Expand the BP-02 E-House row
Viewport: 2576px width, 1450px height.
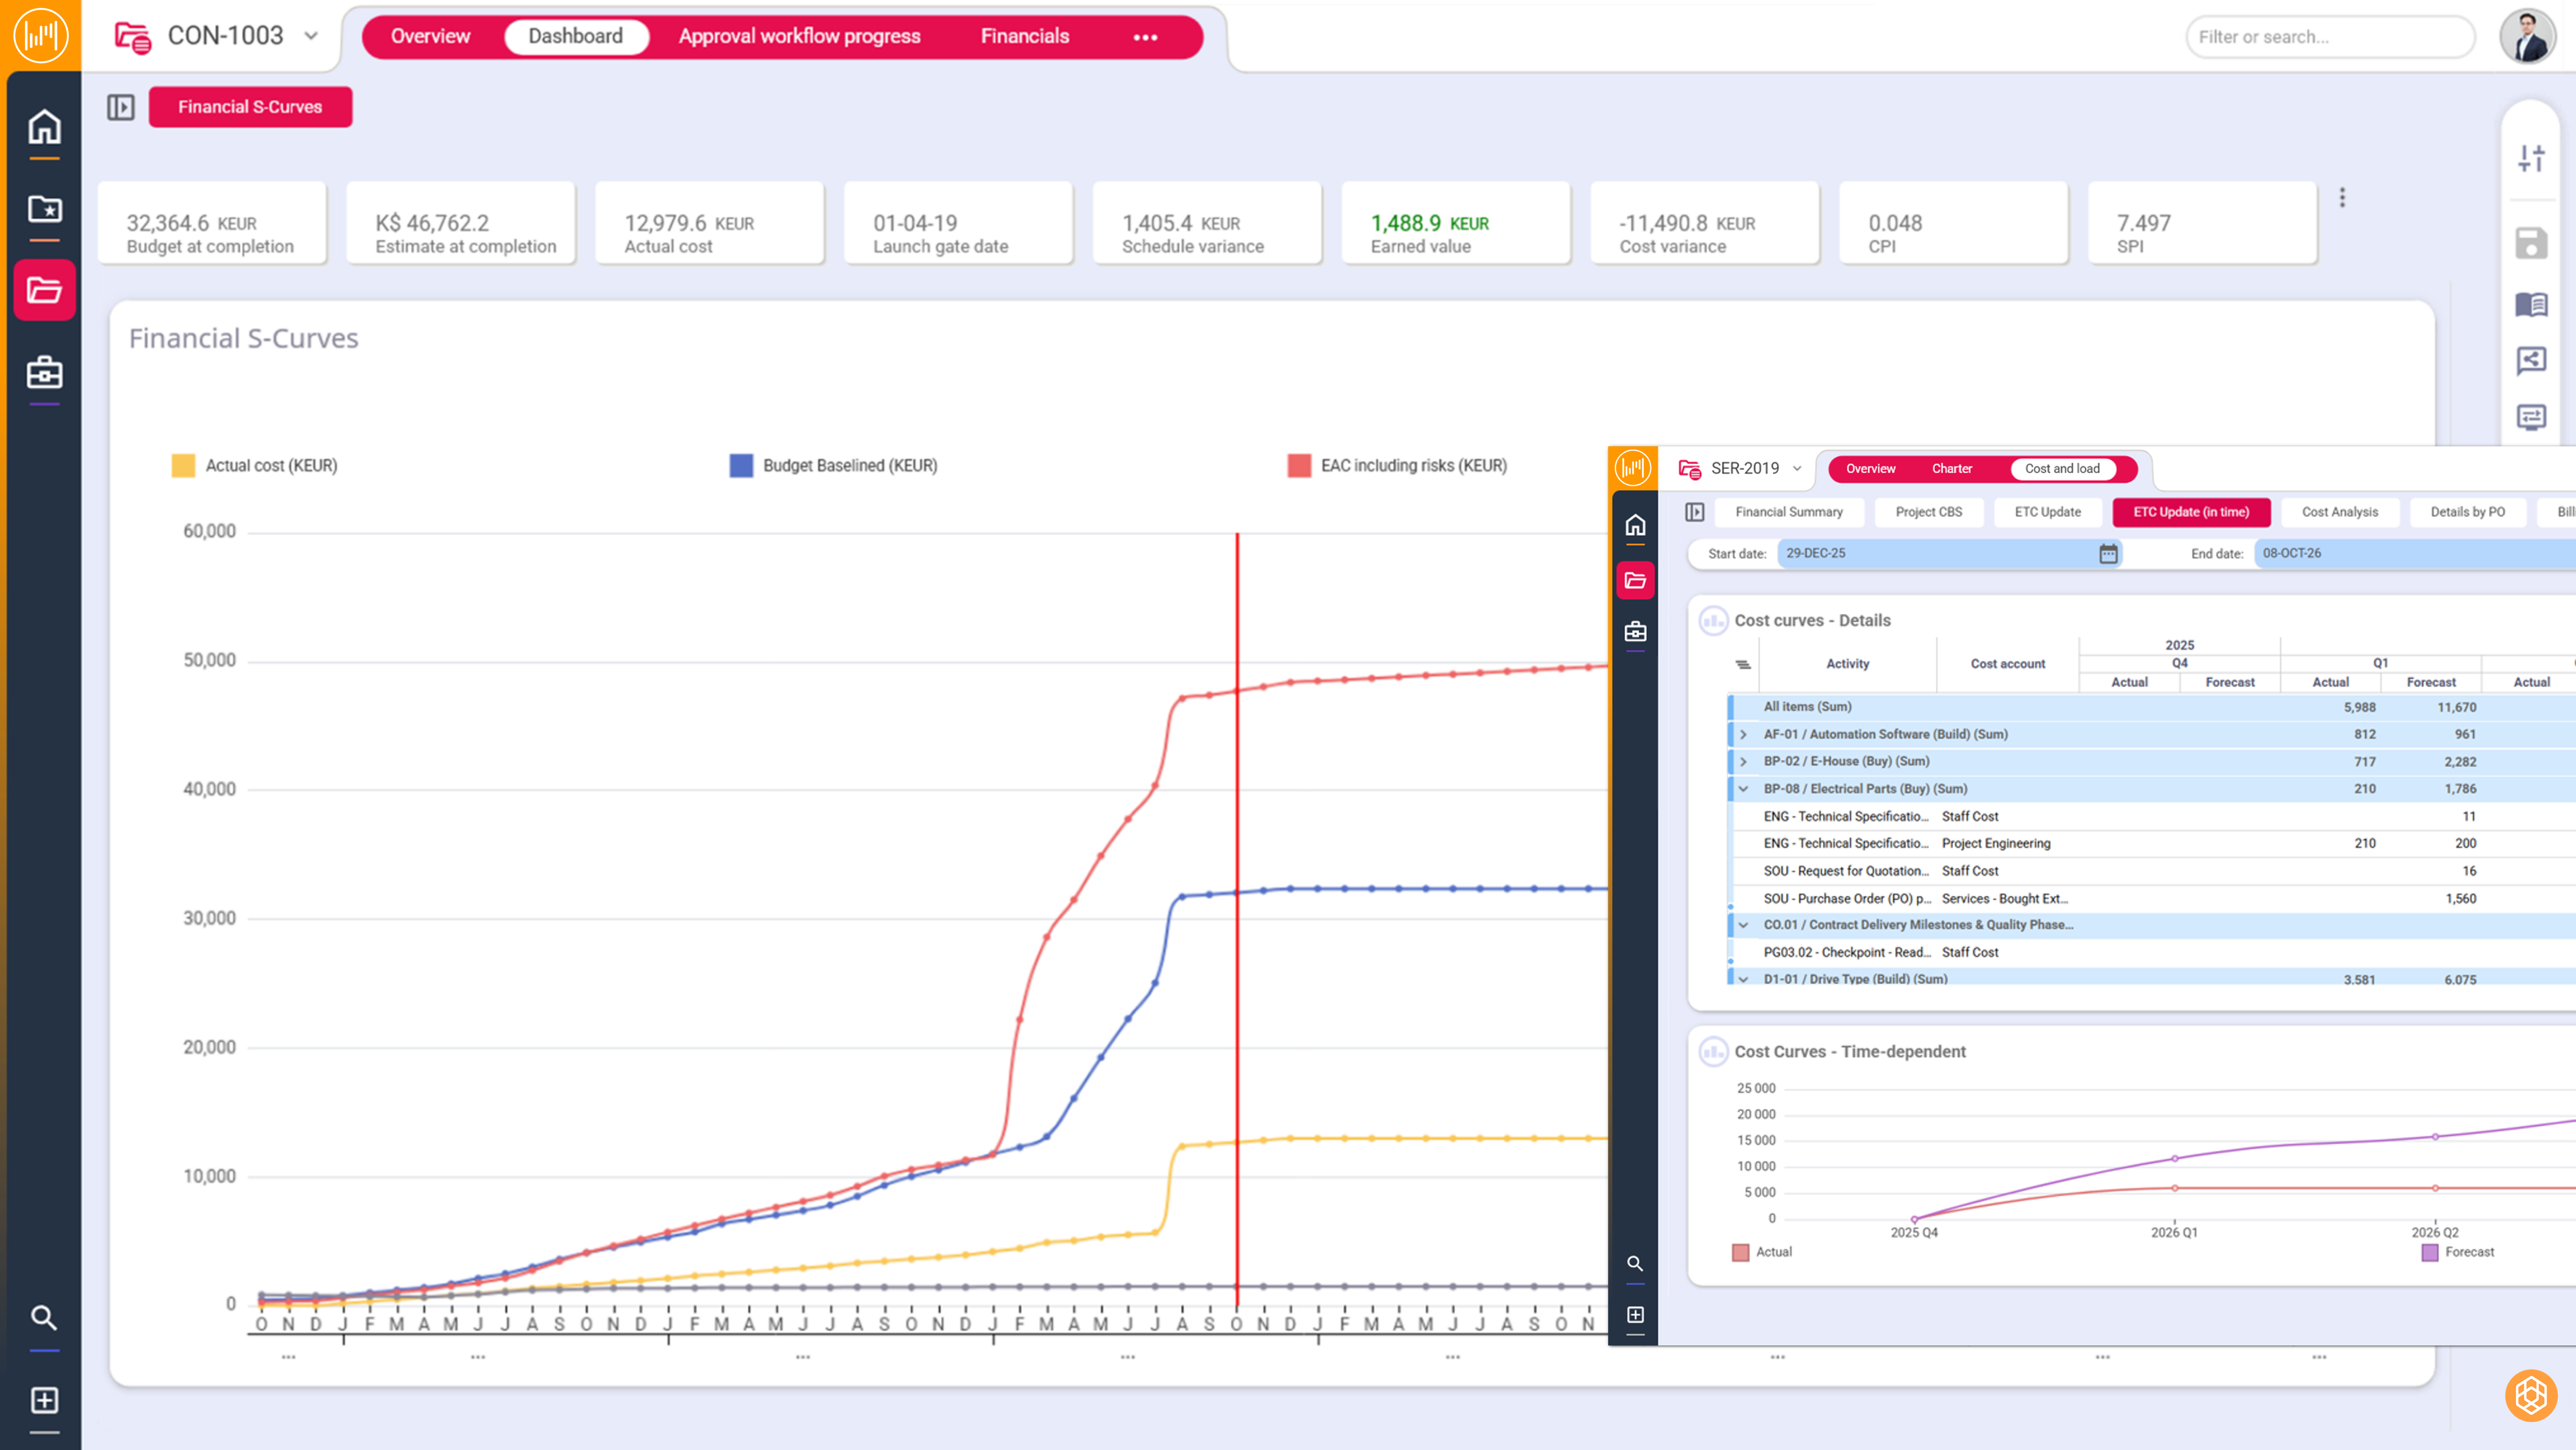[1743, 761]
